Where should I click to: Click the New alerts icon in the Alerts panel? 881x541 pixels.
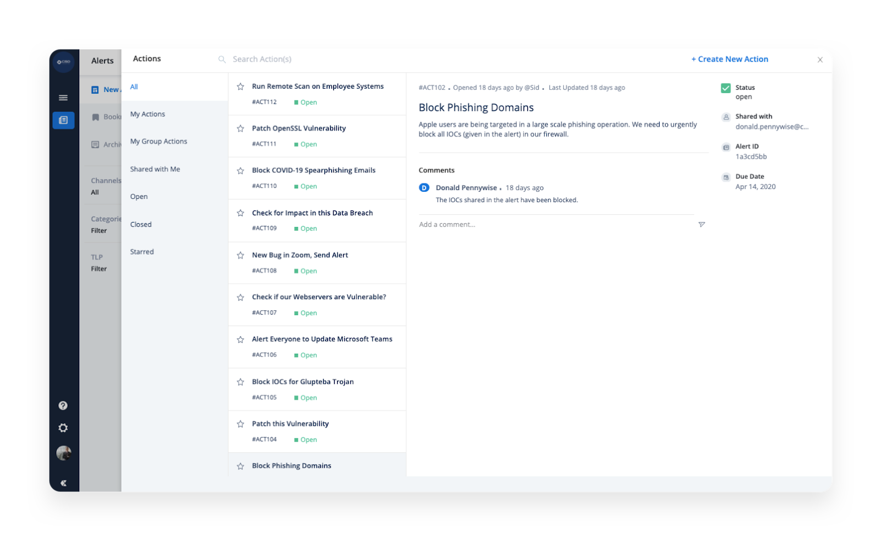(95, 90)
